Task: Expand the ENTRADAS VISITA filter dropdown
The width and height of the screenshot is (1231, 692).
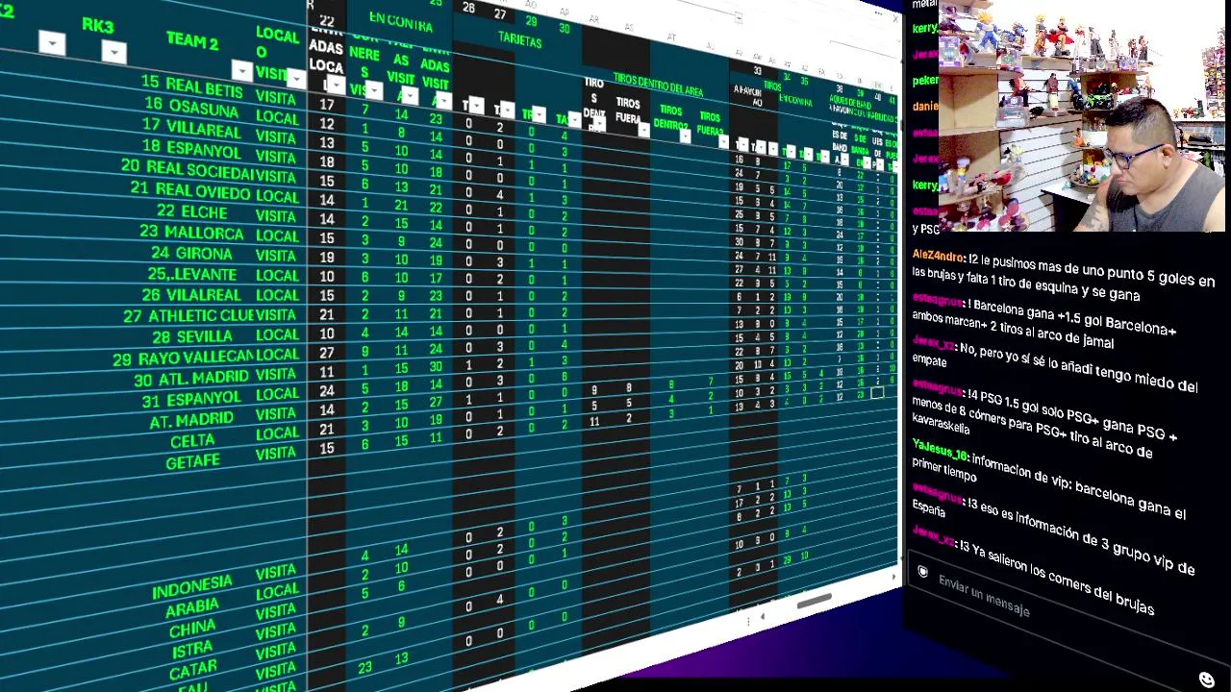Action: coord(442,100)
